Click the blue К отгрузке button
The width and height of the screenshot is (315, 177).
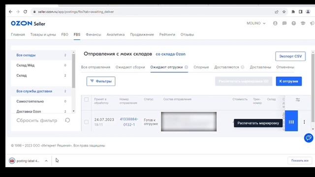pyautogui.click(x=289, y=81)
